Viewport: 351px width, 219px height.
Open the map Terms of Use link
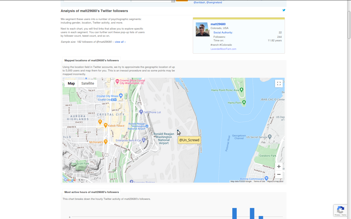tap(259, 181)
